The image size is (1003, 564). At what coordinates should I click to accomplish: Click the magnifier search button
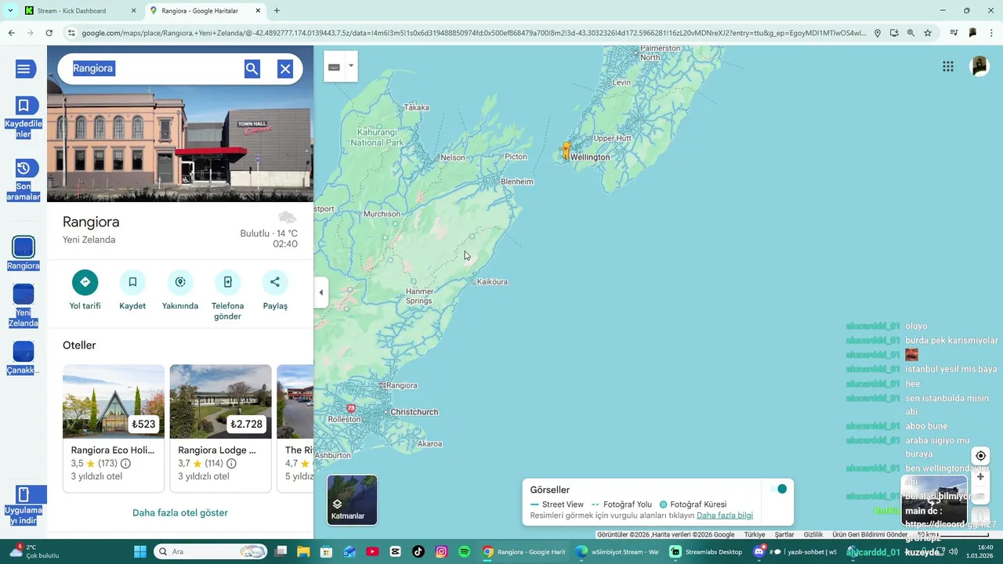(252, 69)
